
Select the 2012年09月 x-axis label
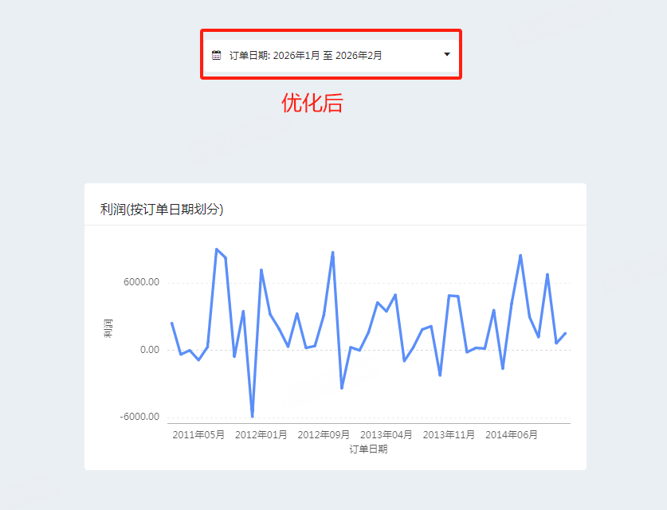tap(324, 435)
